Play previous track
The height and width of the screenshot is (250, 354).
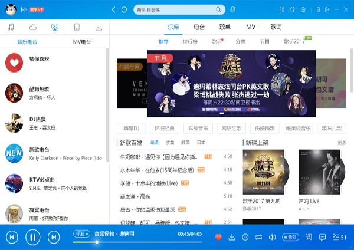[12, 237]
